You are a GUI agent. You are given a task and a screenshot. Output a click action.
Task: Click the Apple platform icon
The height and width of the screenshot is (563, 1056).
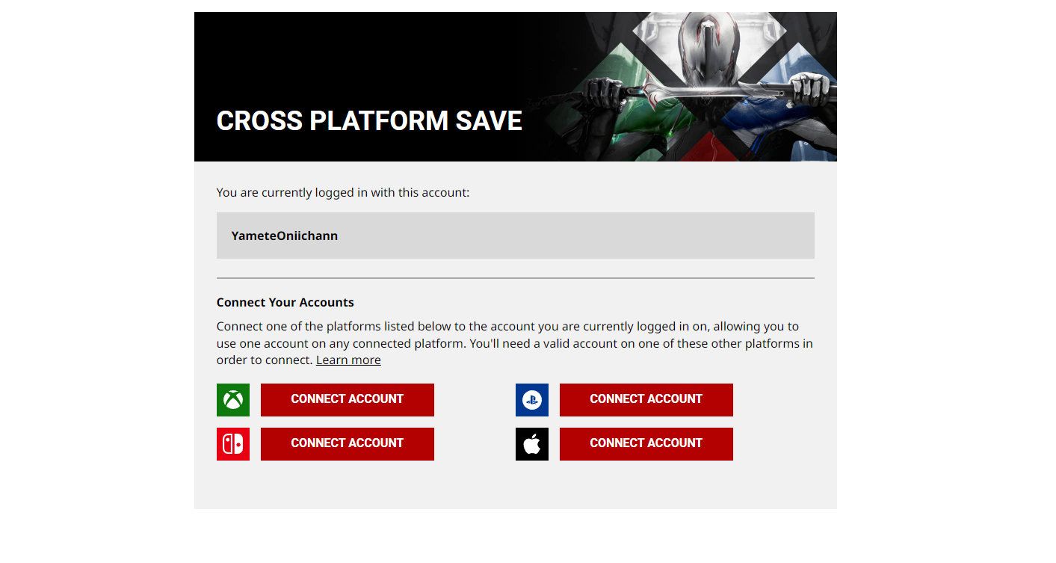click(532, 444)
